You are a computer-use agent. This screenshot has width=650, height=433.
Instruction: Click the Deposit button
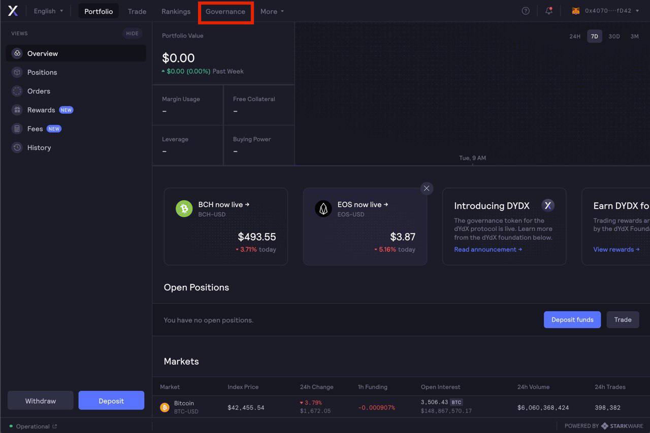tap(111, 401)
